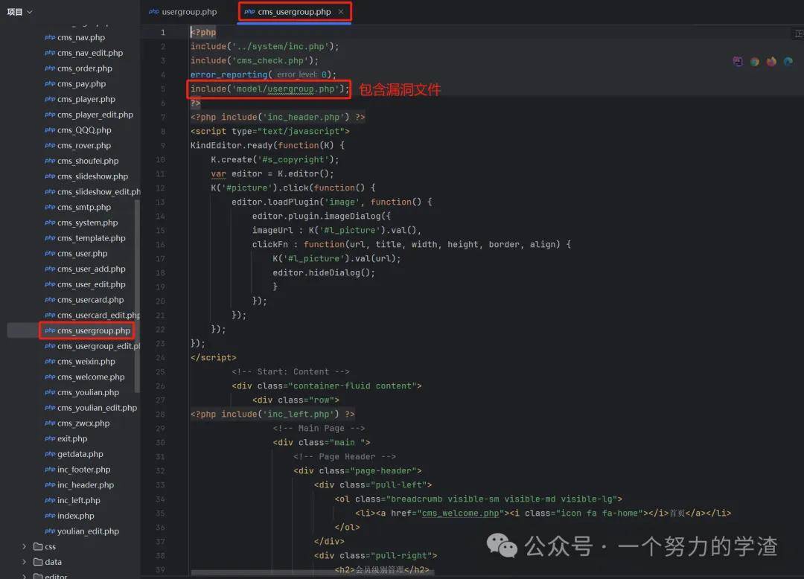Click the editor horizontal scrollbar
This screenshot has width=804, height=579.
point(312,572)
